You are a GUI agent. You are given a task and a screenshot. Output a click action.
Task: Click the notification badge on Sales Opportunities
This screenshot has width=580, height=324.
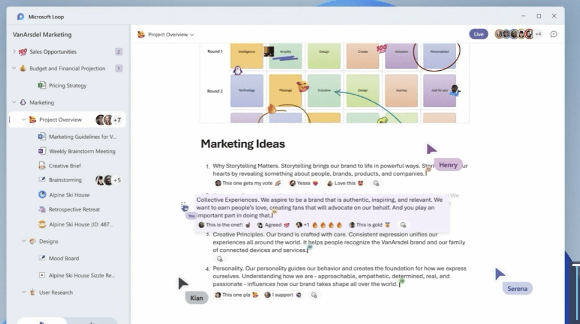(x=119, y=52)
